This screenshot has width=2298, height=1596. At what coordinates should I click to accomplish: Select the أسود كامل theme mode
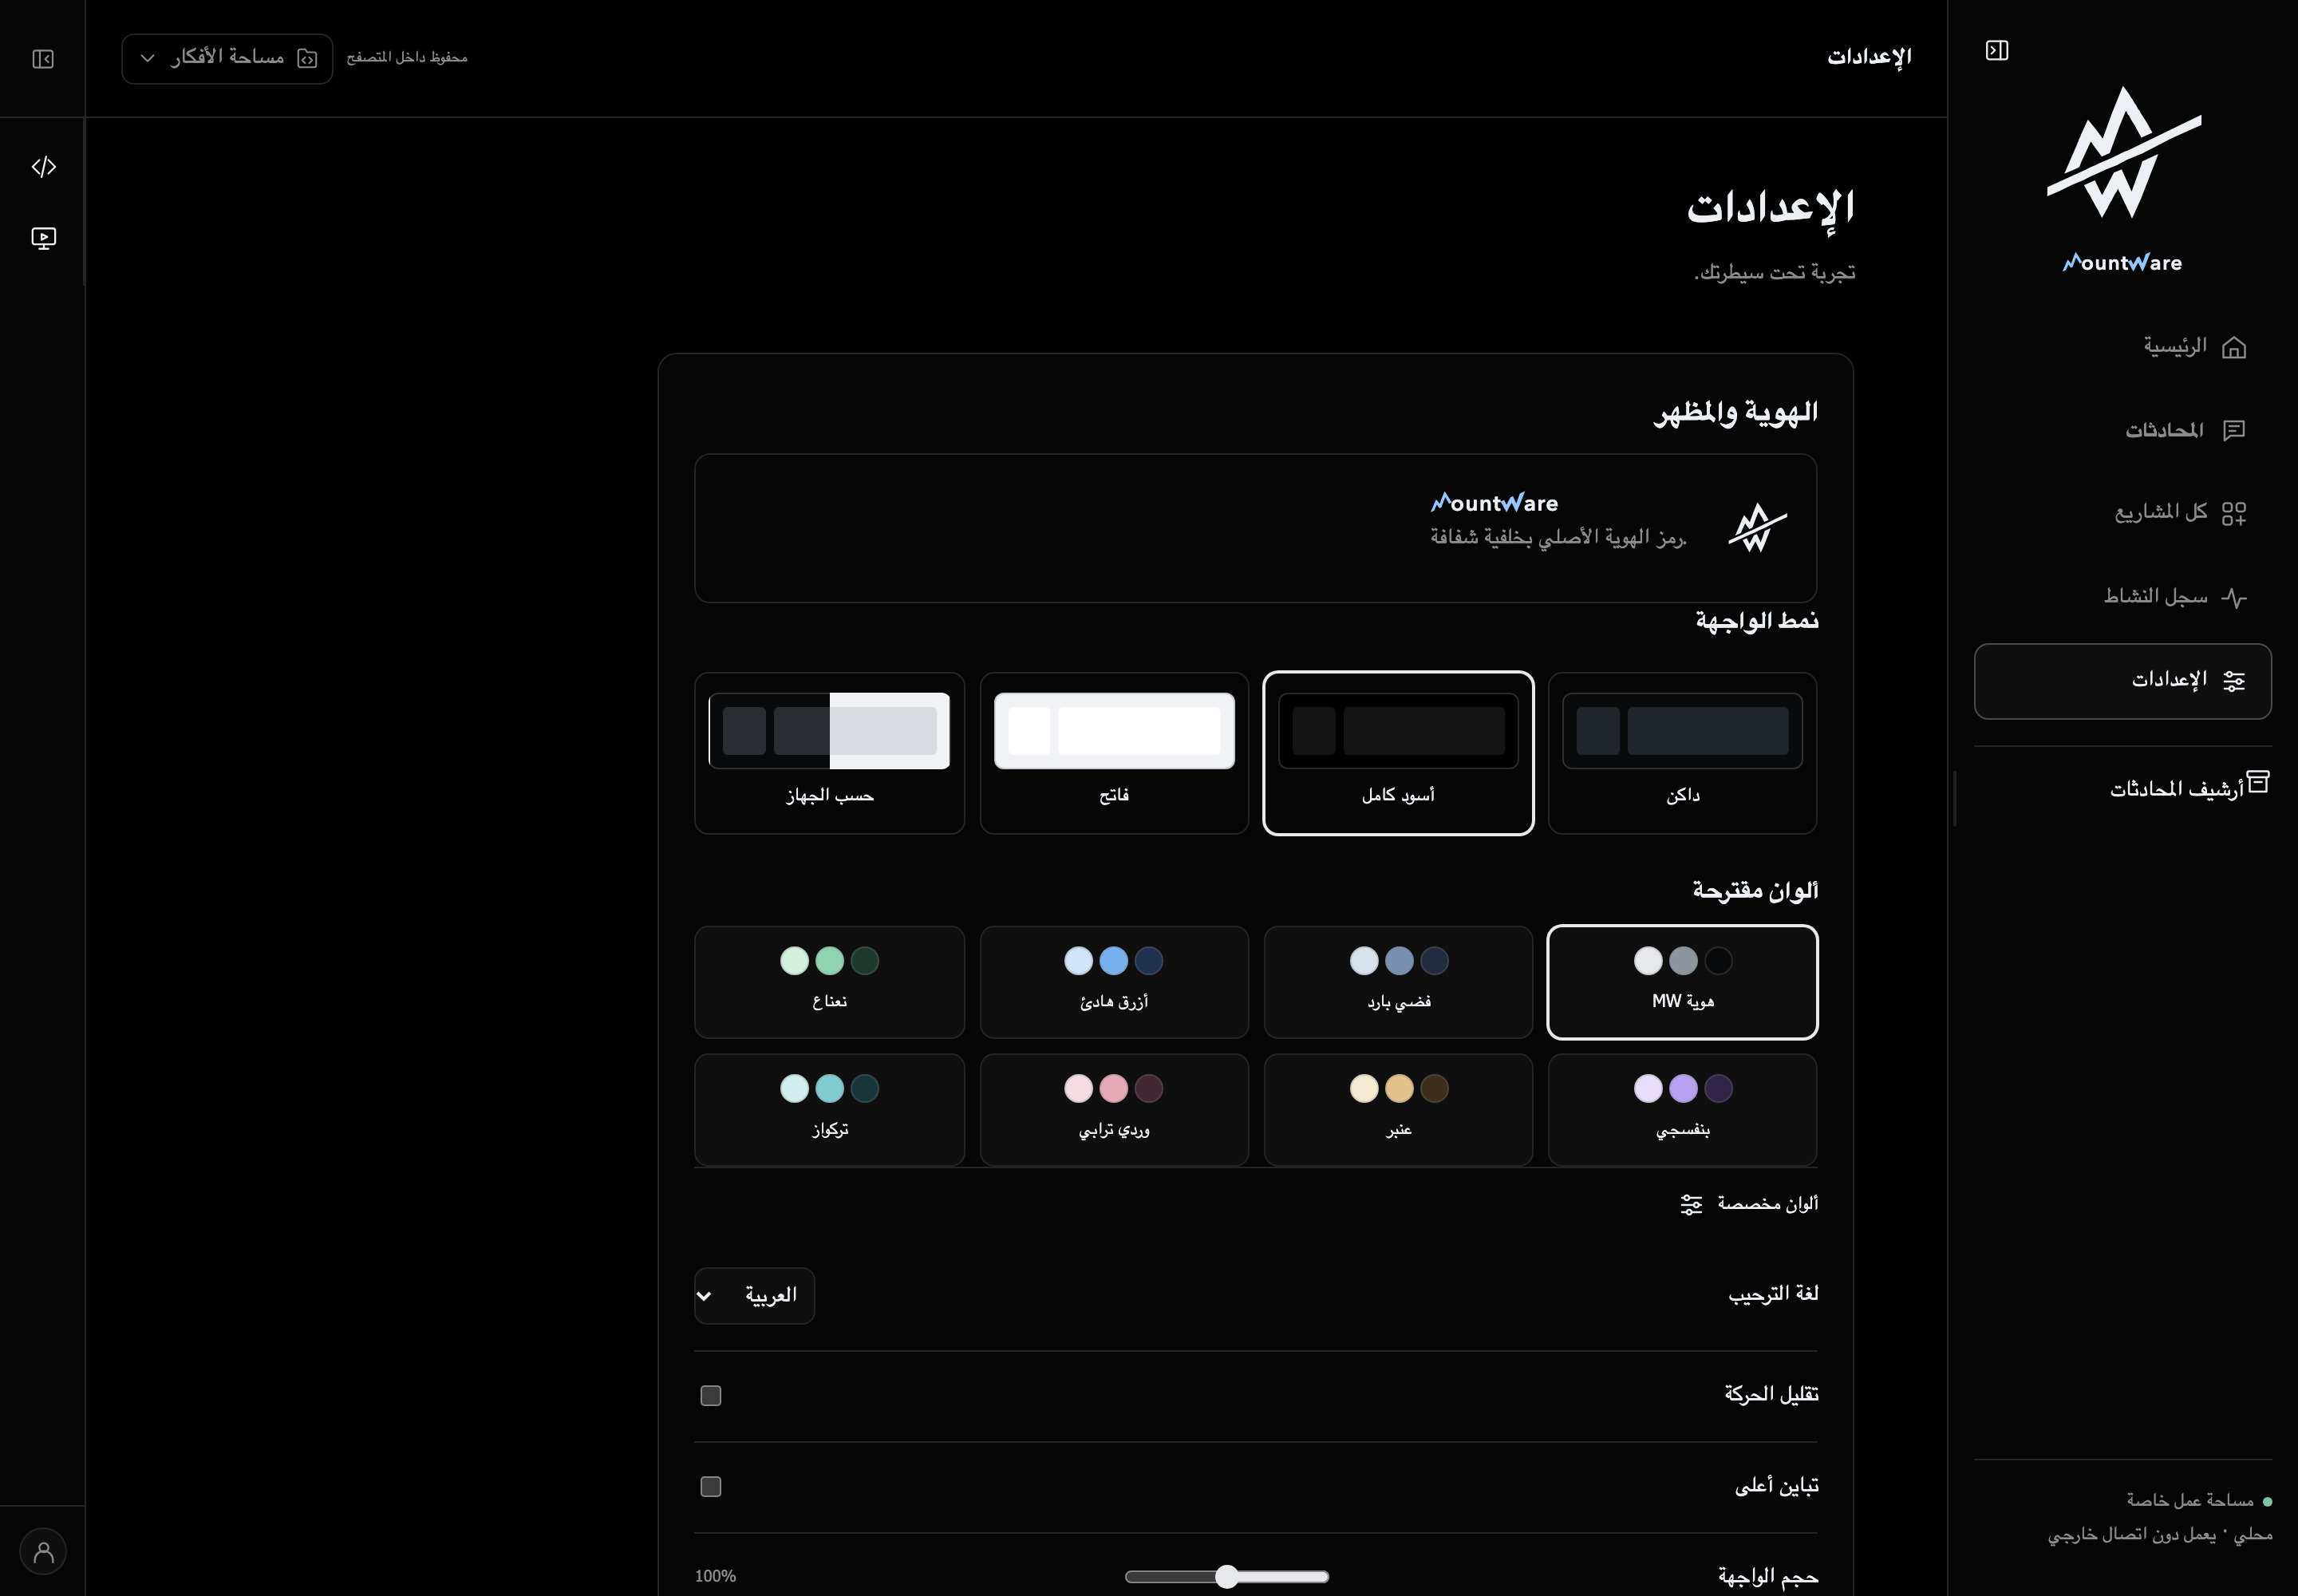1398,753
